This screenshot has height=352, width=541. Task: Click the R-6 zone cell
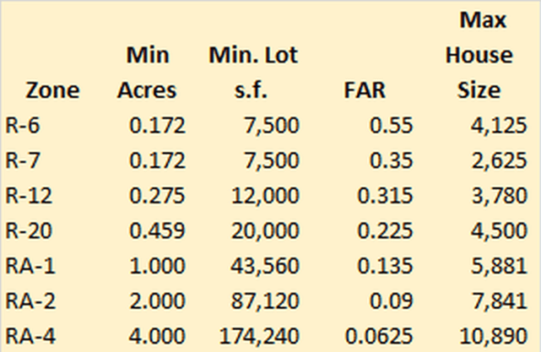22,126
